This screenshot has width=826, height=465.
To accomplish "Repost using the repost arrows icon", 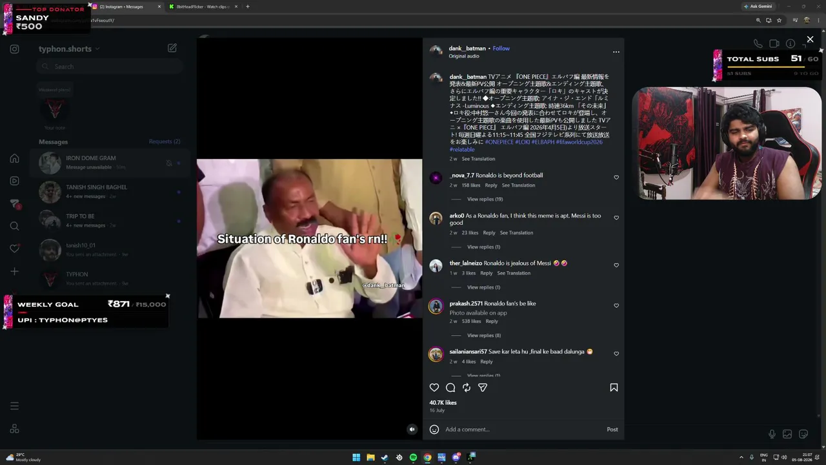I will 467,387.
